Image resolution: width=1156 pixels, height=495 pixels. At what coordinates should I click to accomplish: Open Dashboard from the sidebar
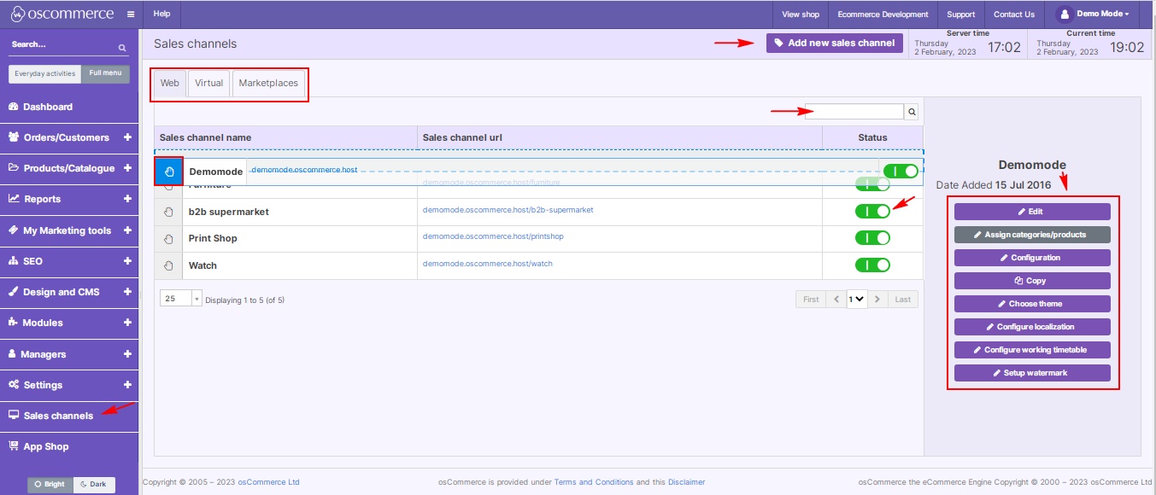tap(69, 107)
